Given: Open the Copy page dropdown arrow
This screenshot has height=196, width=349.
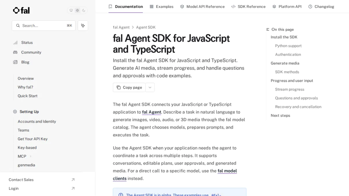Looking at the screenshot, I should pyautogui.click(x=150, y=87).
